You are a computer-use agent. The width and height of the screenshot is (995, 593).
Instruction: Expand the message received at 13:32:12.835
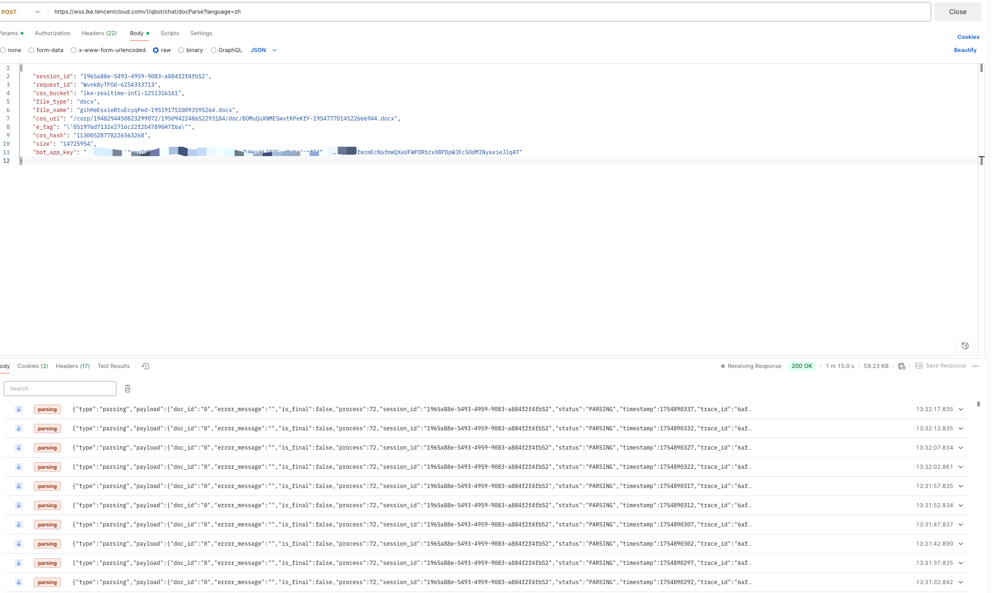961,428
